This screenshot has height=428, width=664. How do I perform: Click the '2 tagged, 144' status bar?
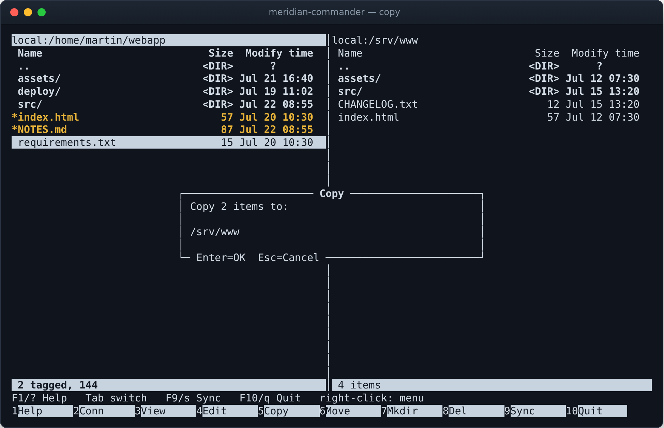point(169,385)
